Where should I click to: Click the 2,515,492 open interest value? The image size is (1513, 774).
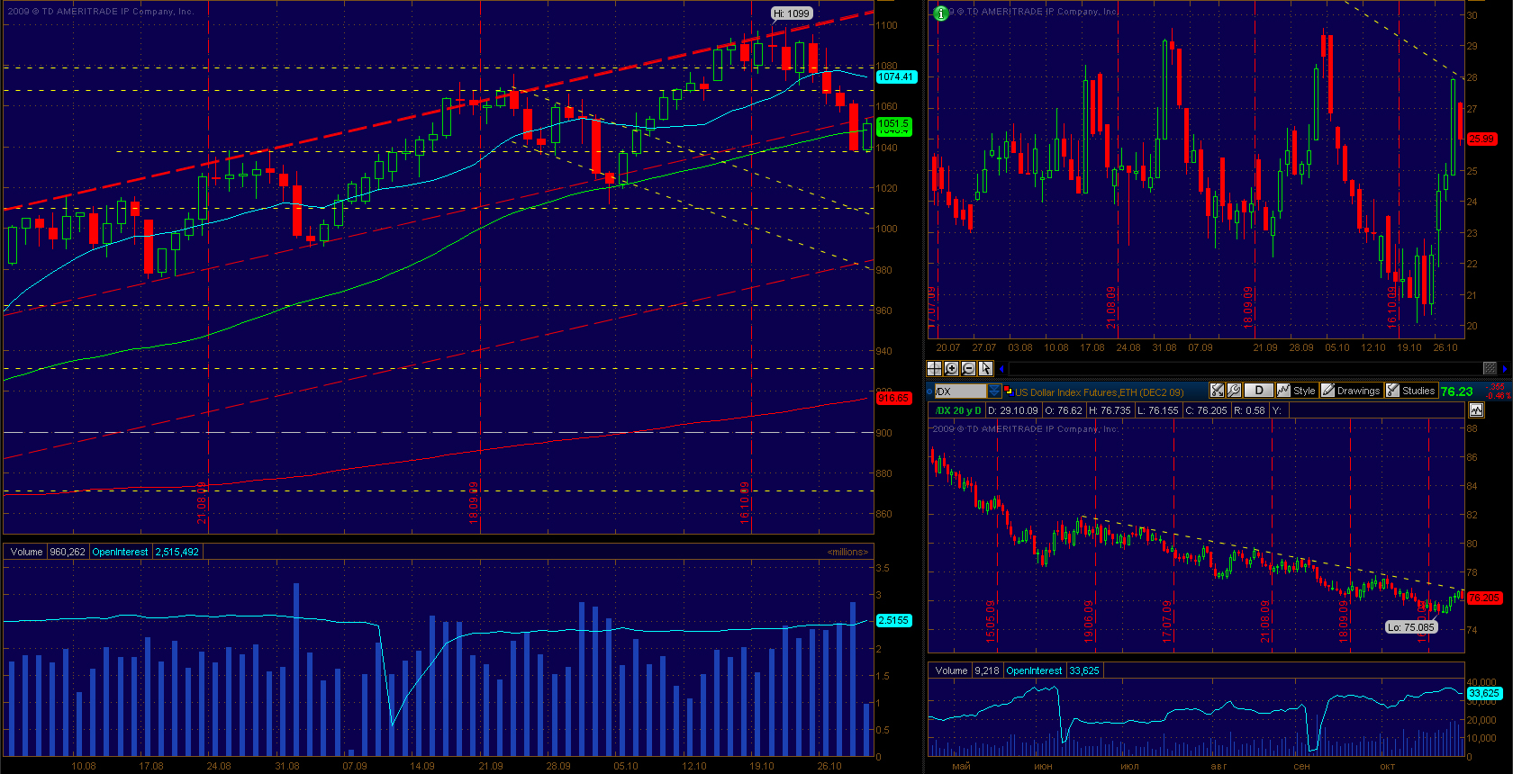point(177,552)
